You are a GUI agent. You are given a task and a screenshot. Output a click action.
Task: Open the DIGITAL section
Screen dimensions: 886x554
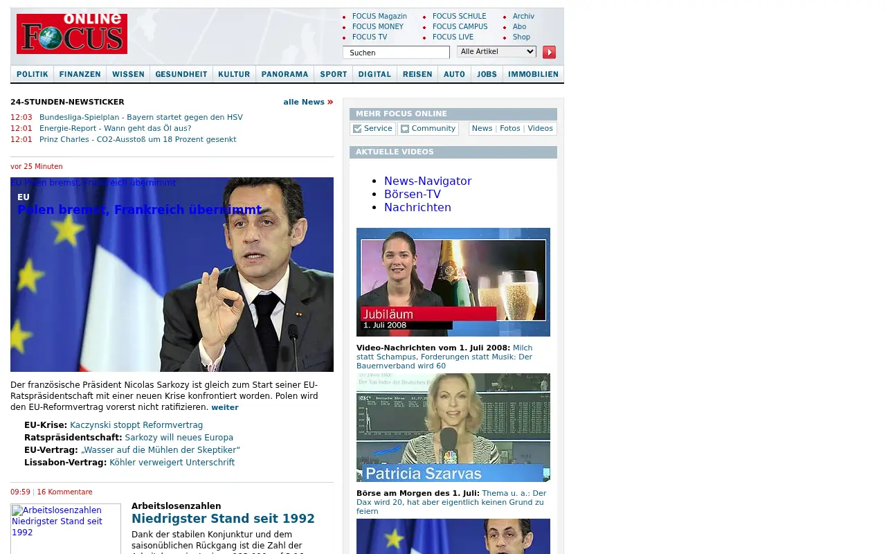(374, 74)
